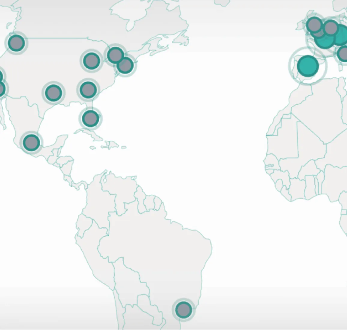This screenshot has width=347, height=330.
Task: Select the Texas marker near Dallas
Action: (x=53, y=93)
